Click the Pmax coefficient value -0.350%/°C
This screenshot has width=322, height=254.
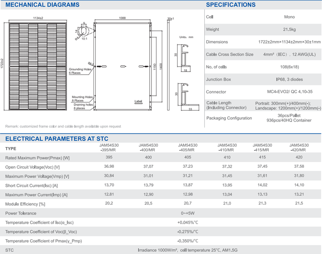click(188, 241)
